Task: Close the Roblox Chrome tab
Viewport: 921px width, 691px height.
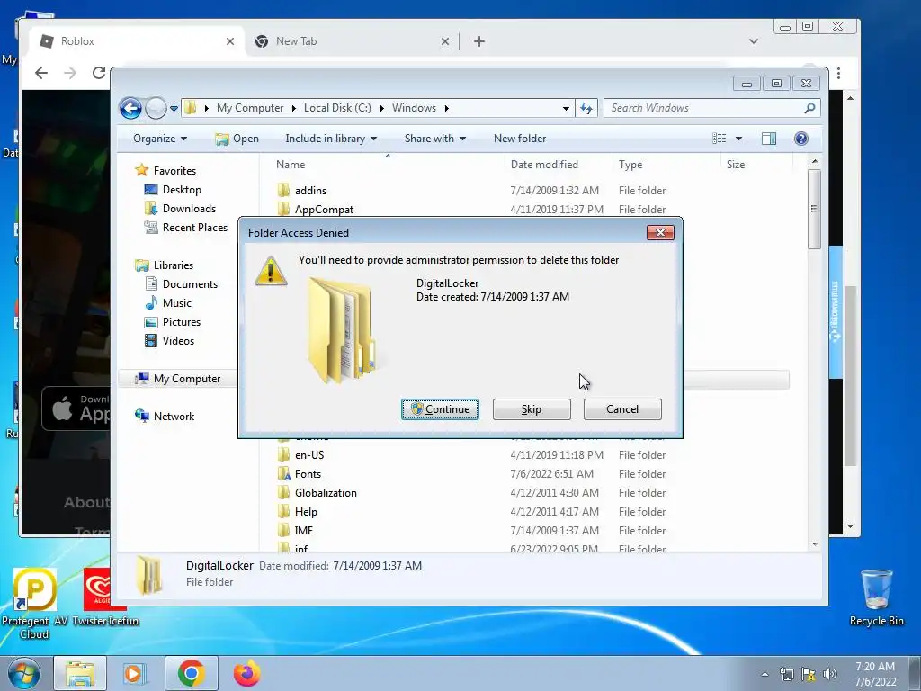Action: click(230, 41)
